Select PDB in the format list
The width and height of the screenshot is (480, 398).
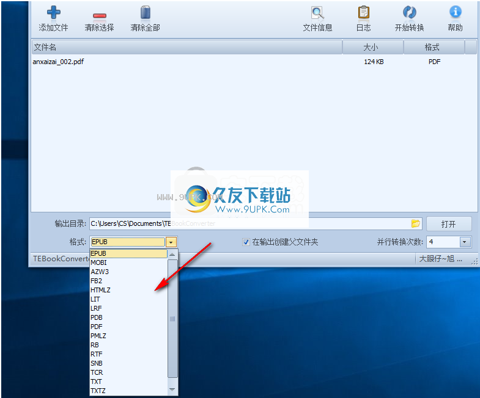(128, 317)
